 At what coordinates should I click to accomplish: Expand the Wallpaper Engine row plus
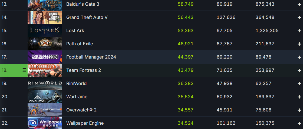299,123
